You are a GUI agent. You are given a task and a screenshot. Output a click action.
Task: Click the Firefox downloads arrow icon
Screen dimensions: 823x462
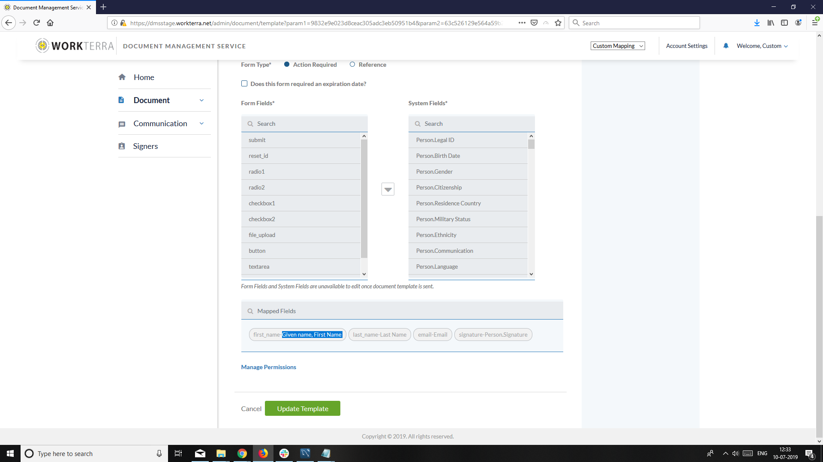757,23
